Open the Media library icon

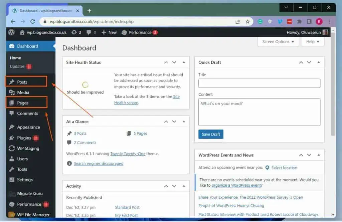(x=12, y=92)
